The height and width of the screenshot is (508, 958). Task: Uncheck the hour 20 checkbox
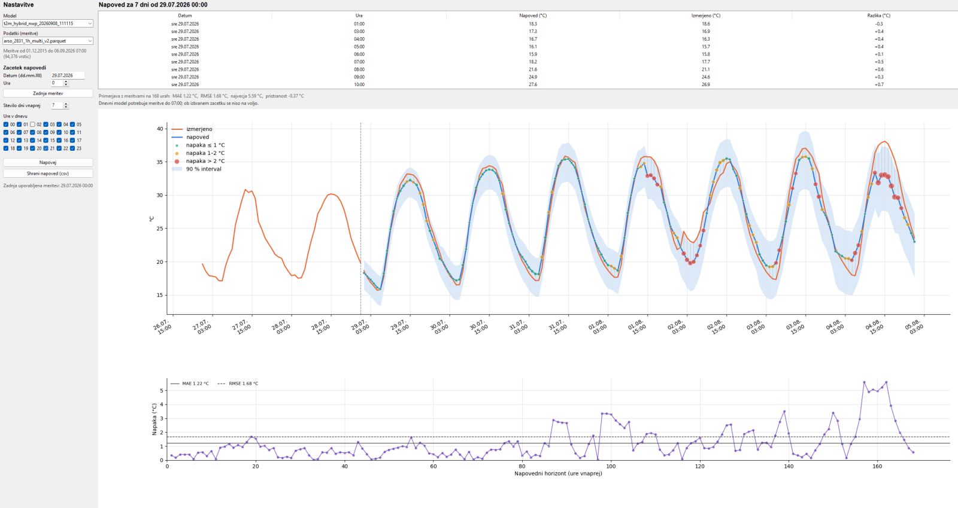point(32,148)
